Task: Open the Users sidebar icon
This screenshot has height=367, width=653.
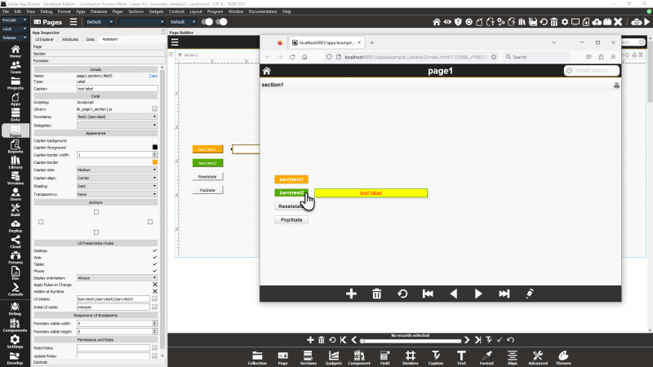Action: 16,194
